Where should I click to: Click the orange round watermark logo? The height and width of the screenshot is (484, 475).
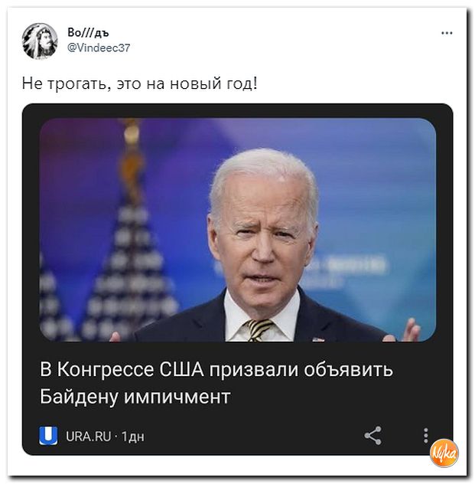click(444, 453)
